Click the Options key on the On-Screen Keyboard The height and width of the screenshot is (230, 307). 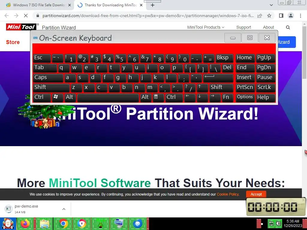tap(245, 98)
